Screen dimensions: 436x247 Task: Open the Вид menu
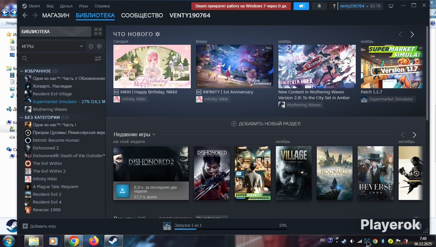click(x=50, y=6)
